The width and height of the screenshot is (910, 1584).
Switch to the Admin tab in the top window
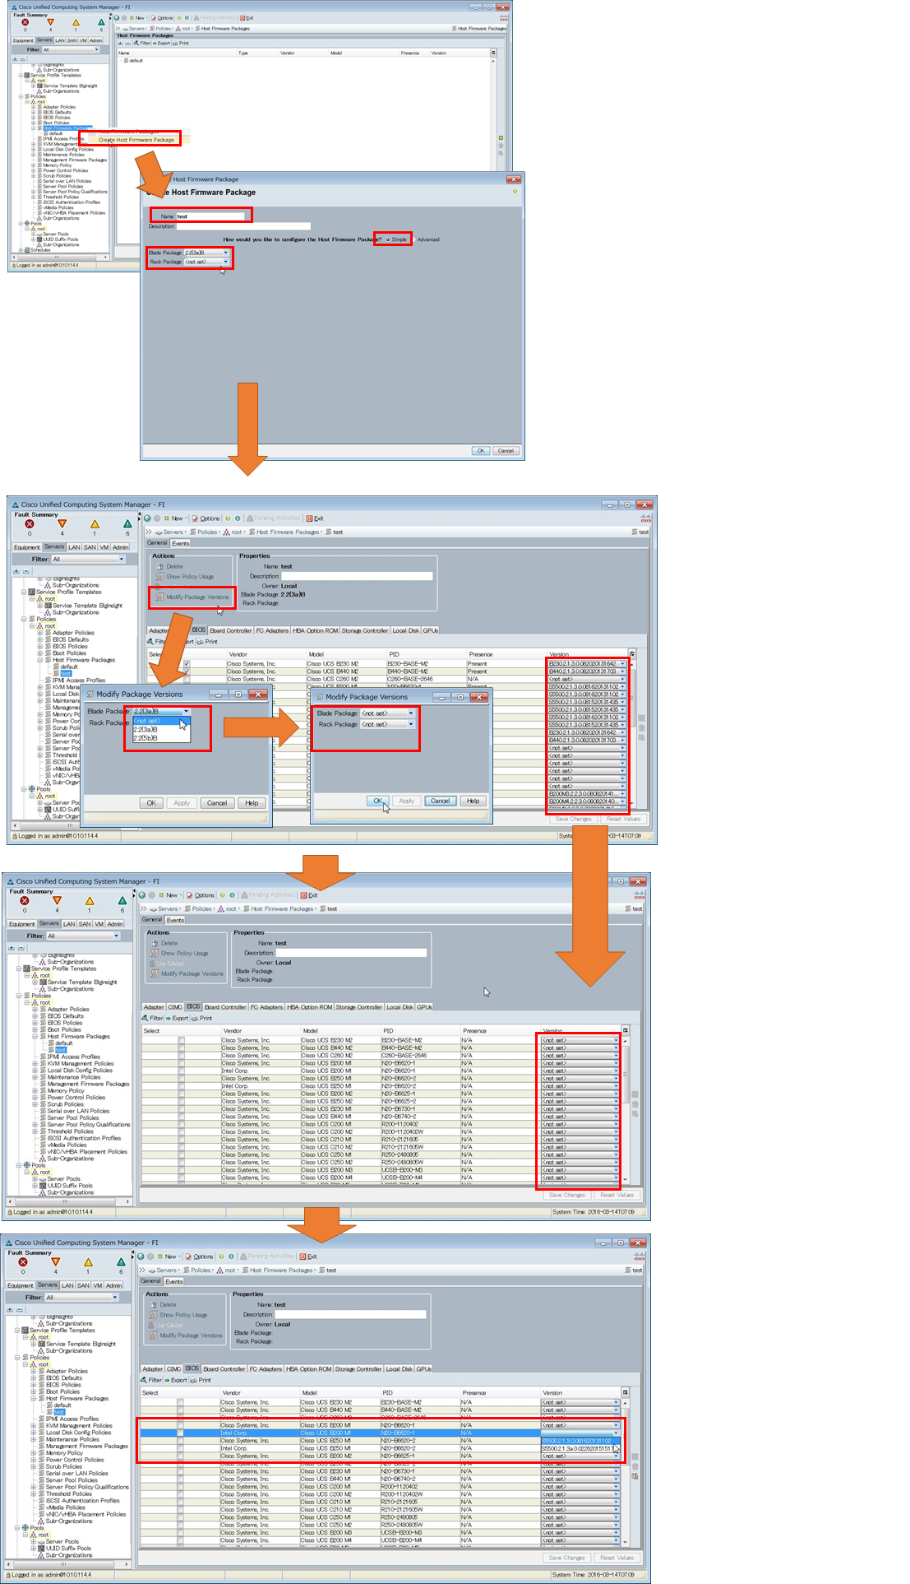coord(96,40)
